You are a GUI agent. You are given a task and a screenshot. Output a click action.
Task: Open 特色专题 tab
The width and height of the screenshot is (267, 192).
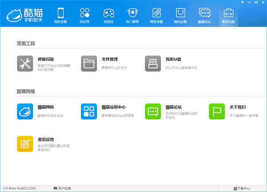click(x=157, y=16)
